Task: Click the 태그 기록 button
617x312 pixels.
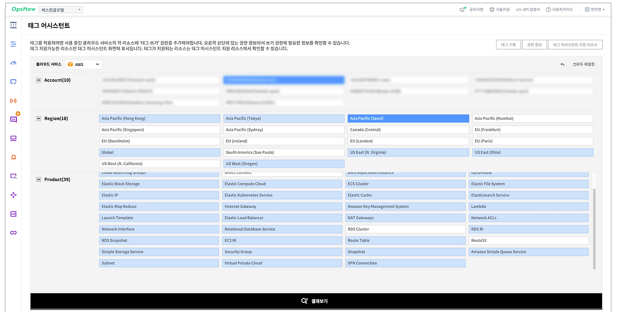Action: (509, 45)
